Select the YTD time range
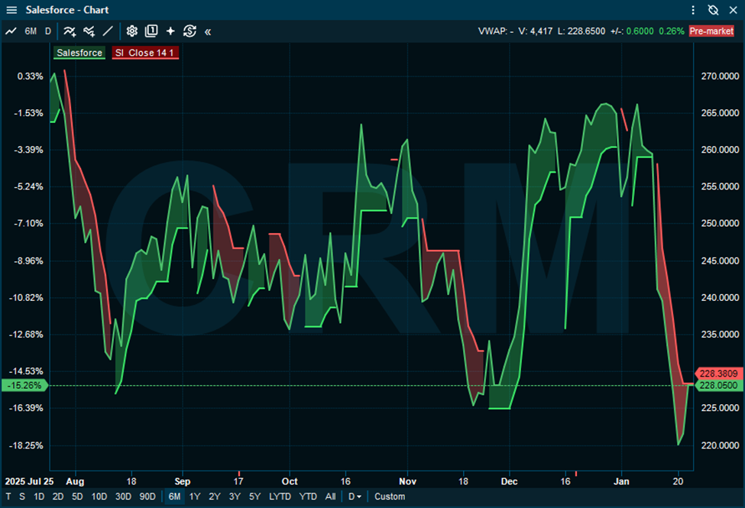 (x=308, y=497)
